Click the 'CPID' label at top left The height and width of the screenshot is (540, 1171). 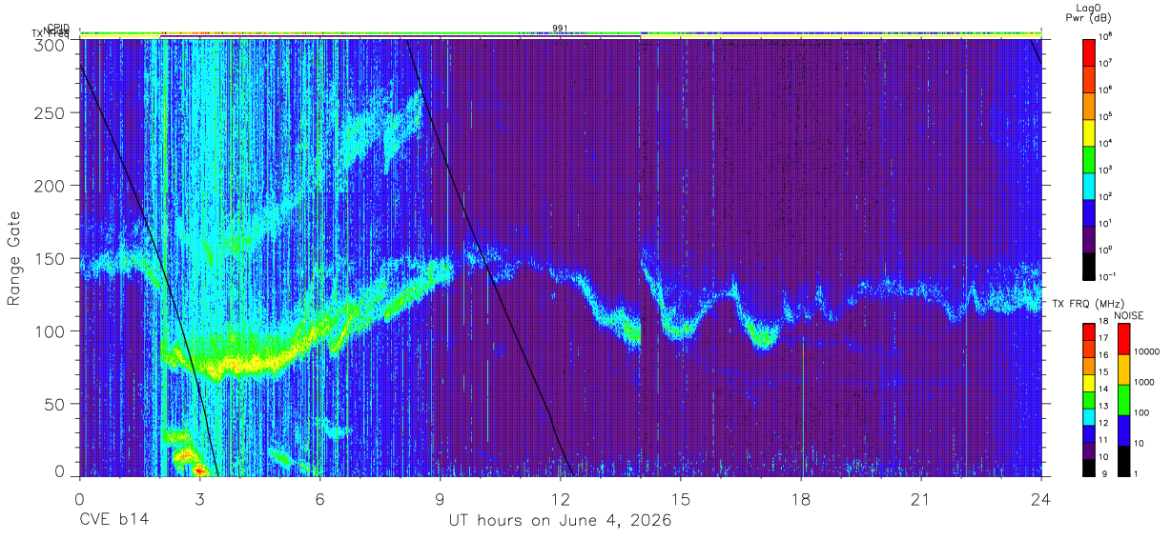click(x=58, y=28)
